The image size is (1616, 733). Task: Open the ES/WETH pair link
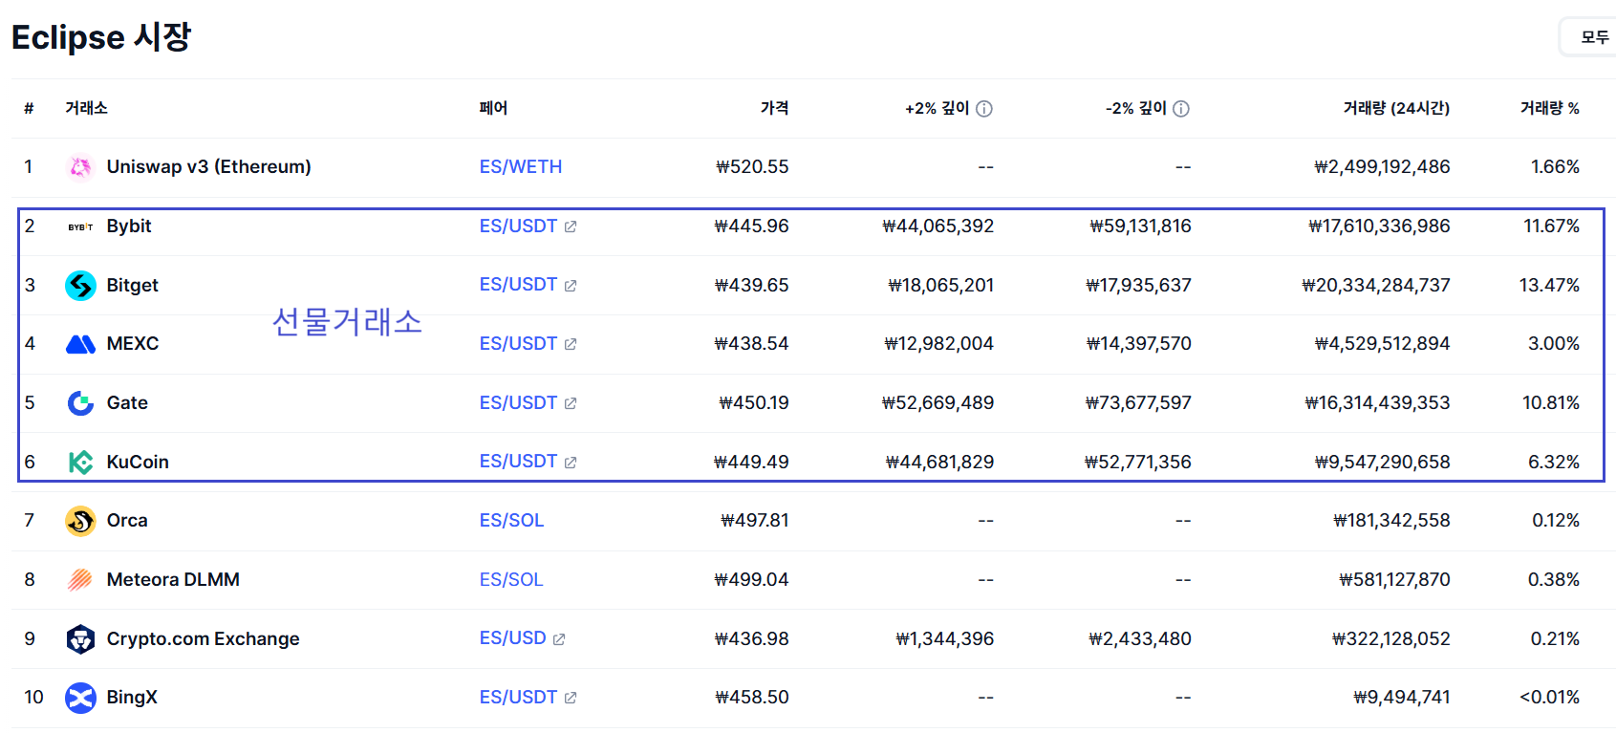point(521,166)
